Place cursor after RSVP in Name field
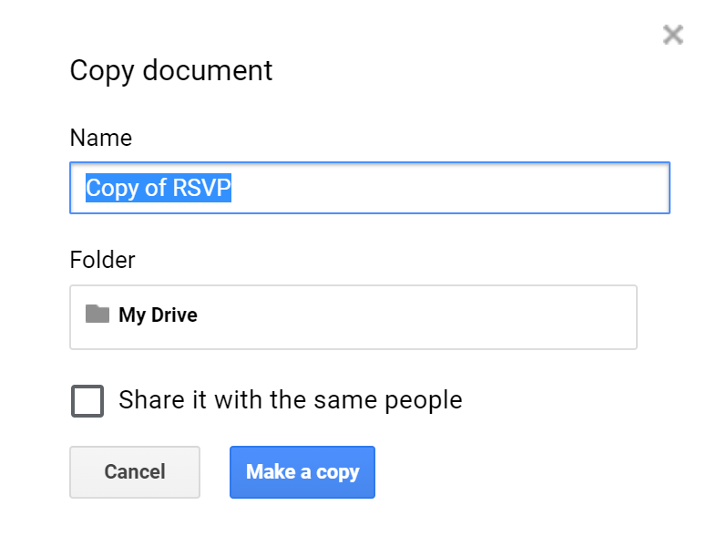Image resolution: width=707 pixels, height=547 pixels. coord(233,188)
